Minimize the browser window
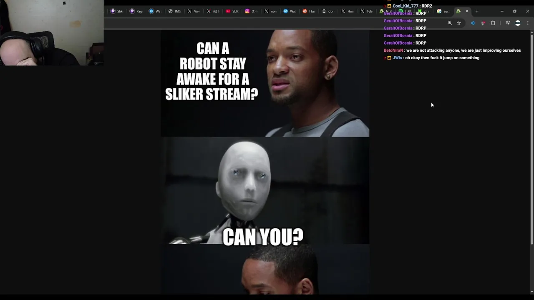 coord(502,11)
